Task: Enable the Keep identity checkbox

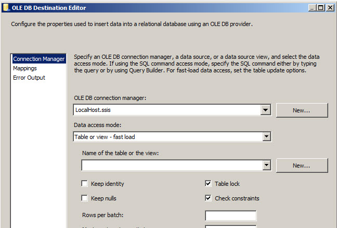Action: point(84,184)
